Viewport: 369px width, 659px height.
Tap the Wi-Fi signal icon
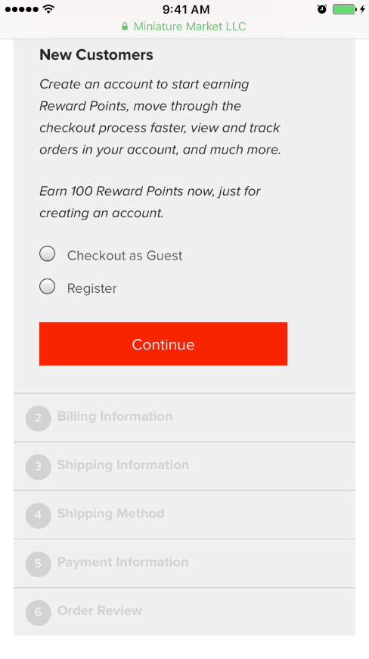pos(49,9)
